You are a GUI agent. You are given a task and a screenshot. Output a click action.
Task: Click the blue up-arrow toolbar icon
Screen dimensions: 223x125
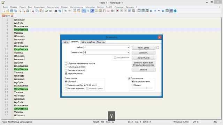(x=155, y=11)
